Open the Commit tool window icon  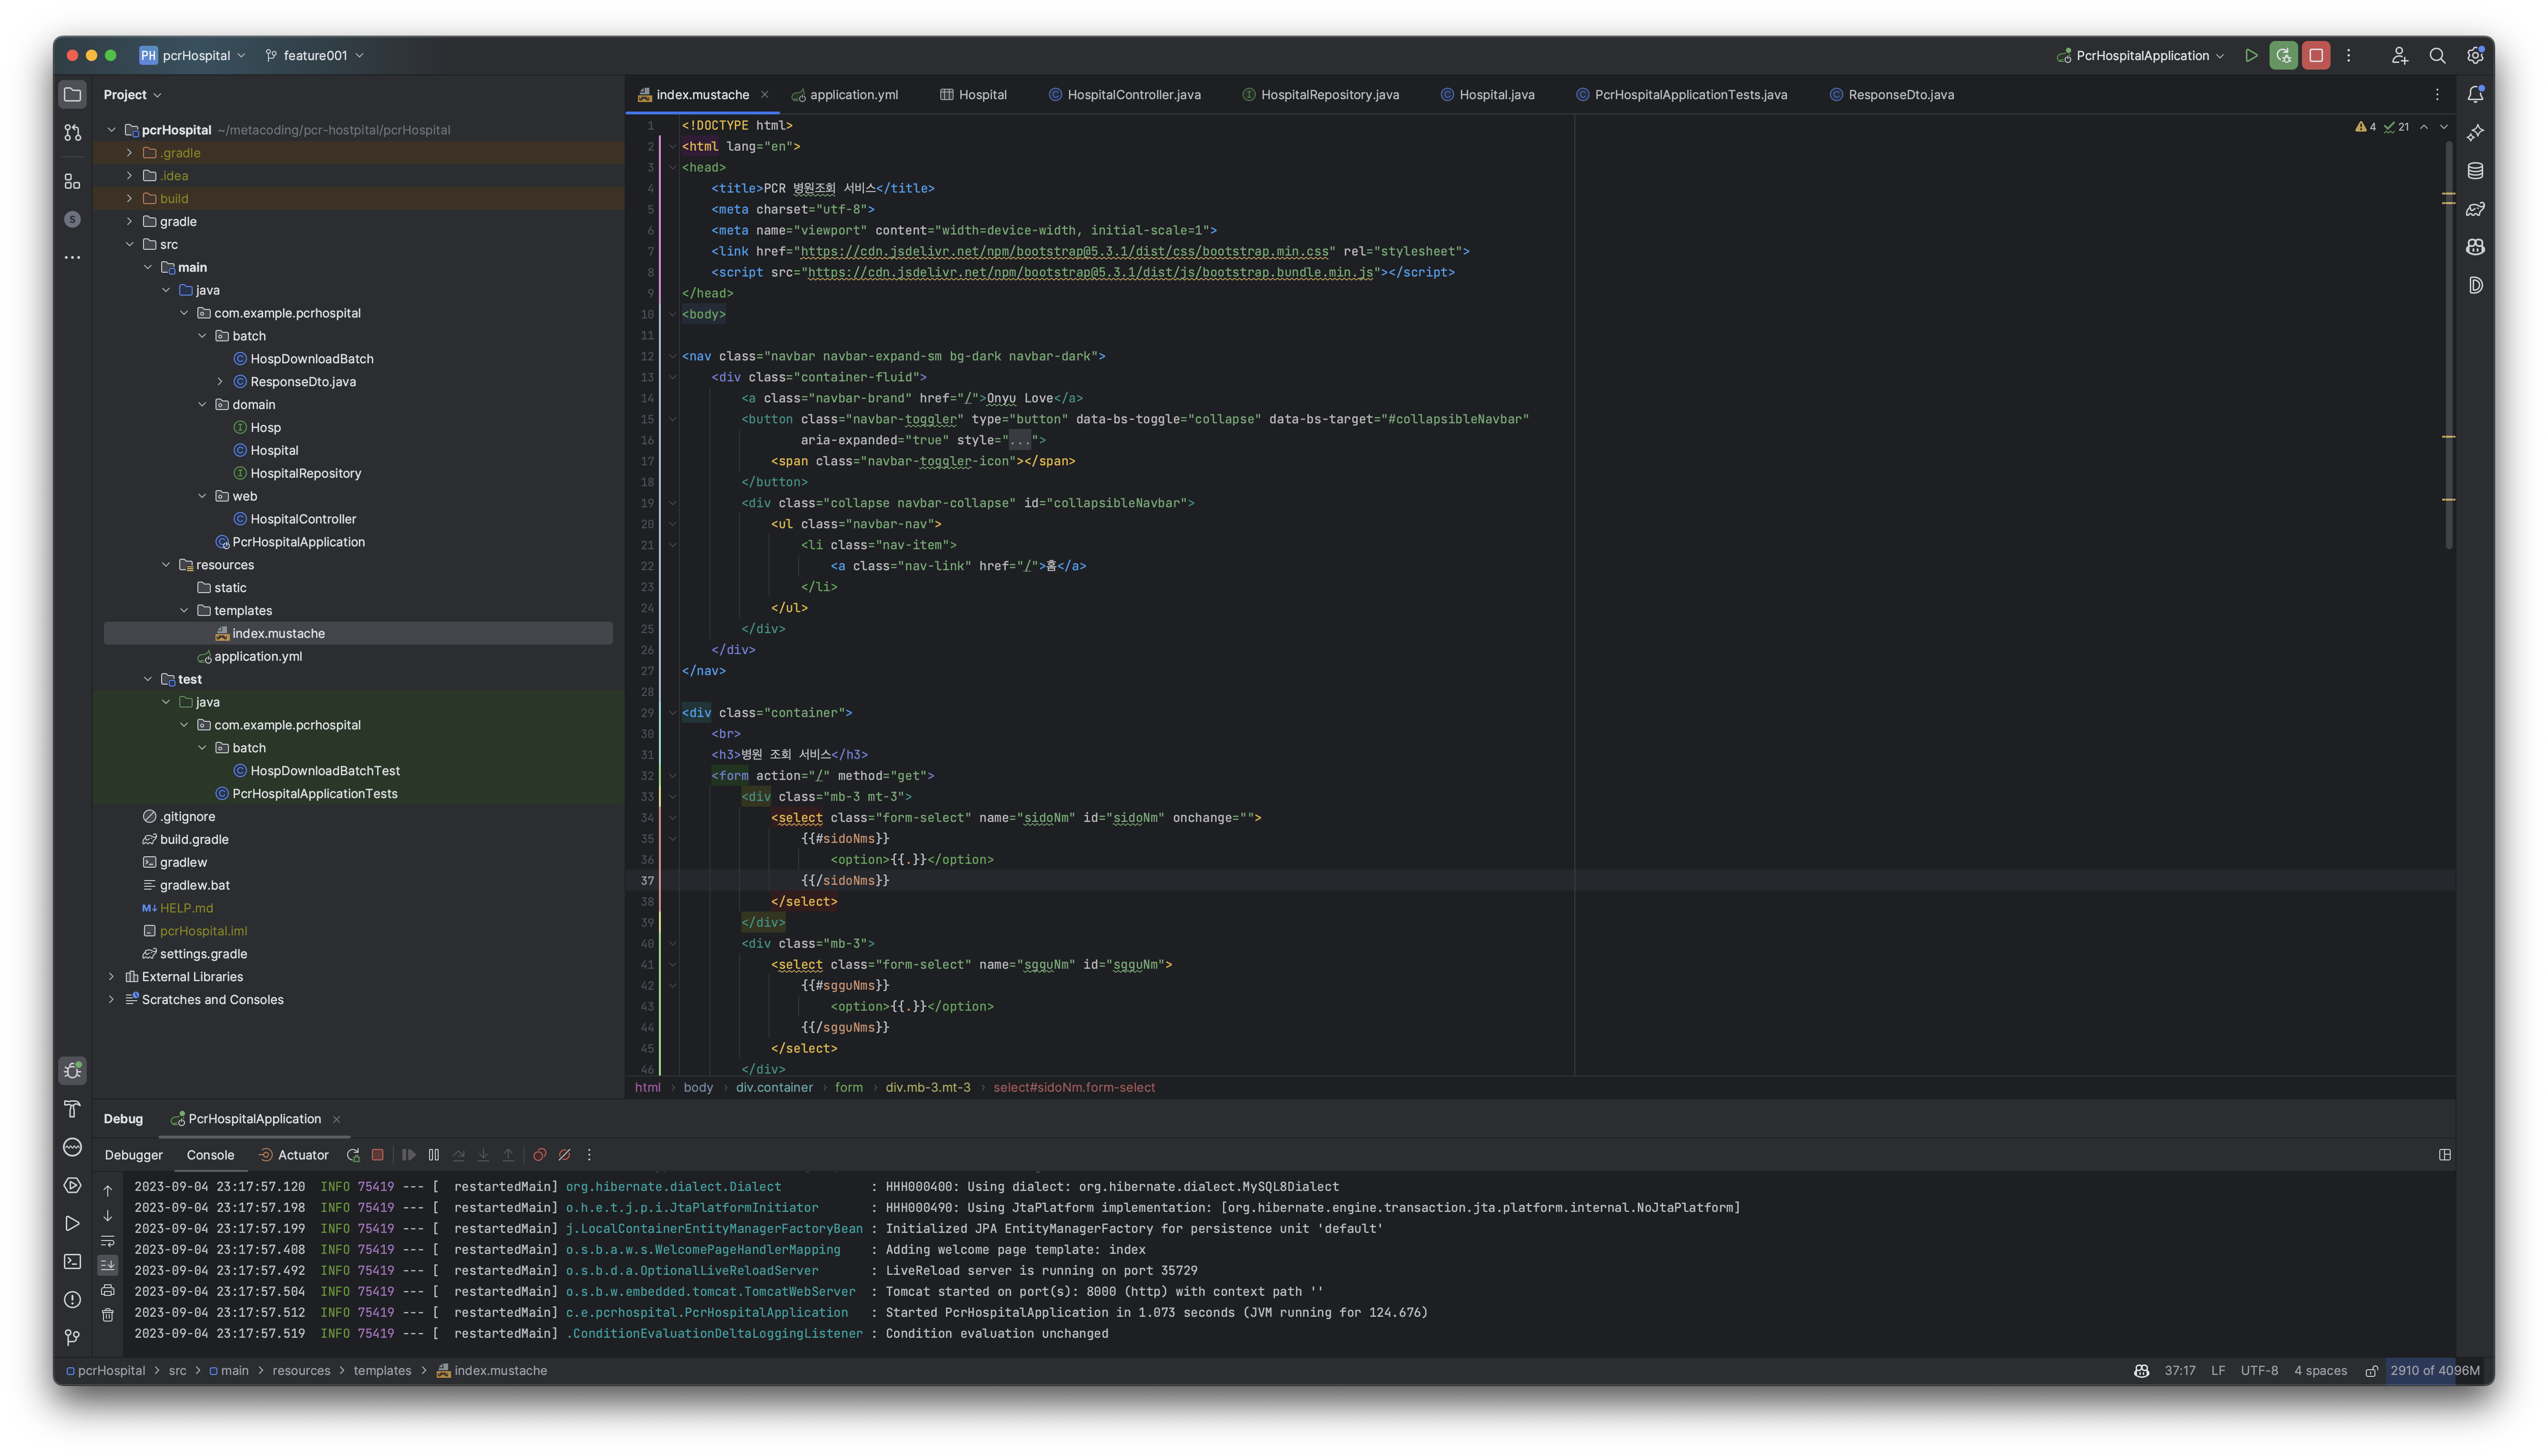72,133
